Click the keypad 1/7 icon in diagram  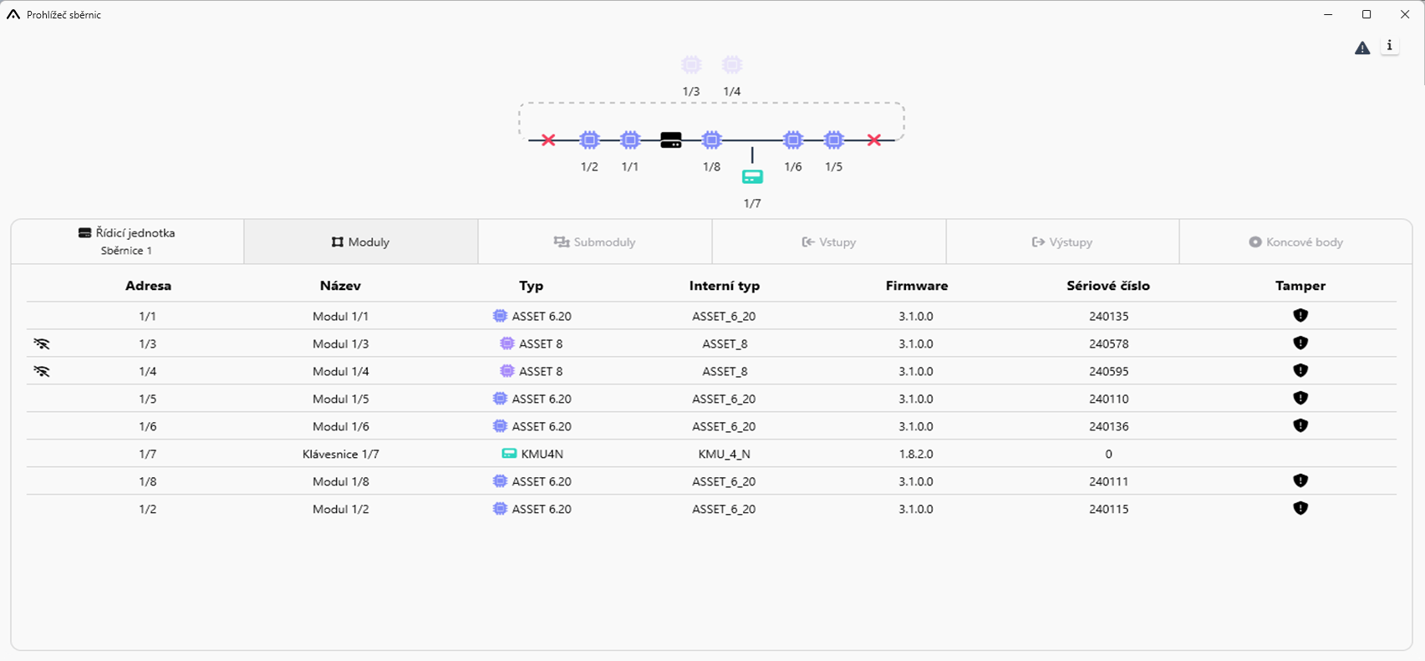tap(752, 177)
